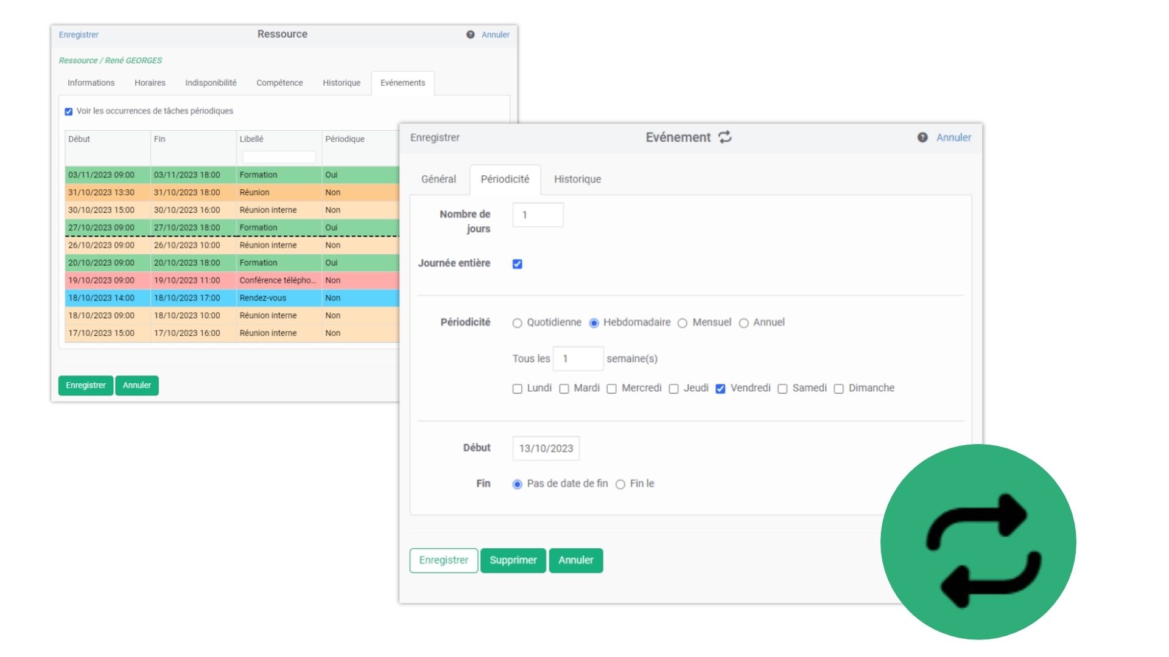Screen dimensions: 1169x657
Task: Open the Historique tab in Evénement
Action: tap(577, 179)
